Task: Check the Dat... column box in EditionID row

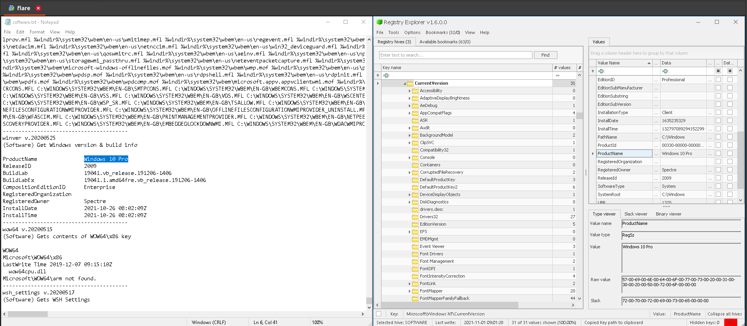Action: (x=730, y=79)
